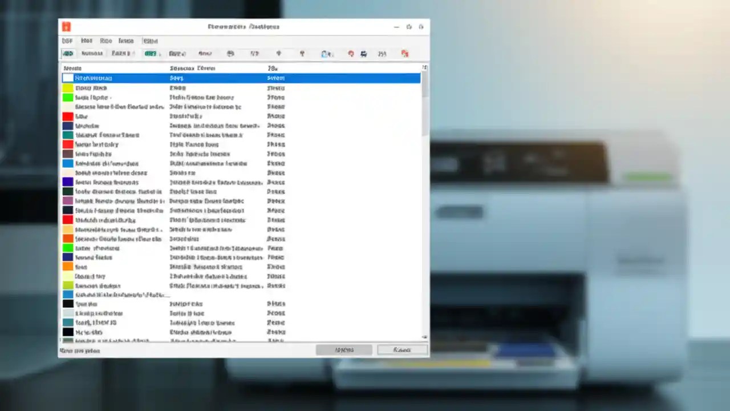The image size is (730, 411).
Task: Sort the list by the Name column header
Action: coord(72,68)
